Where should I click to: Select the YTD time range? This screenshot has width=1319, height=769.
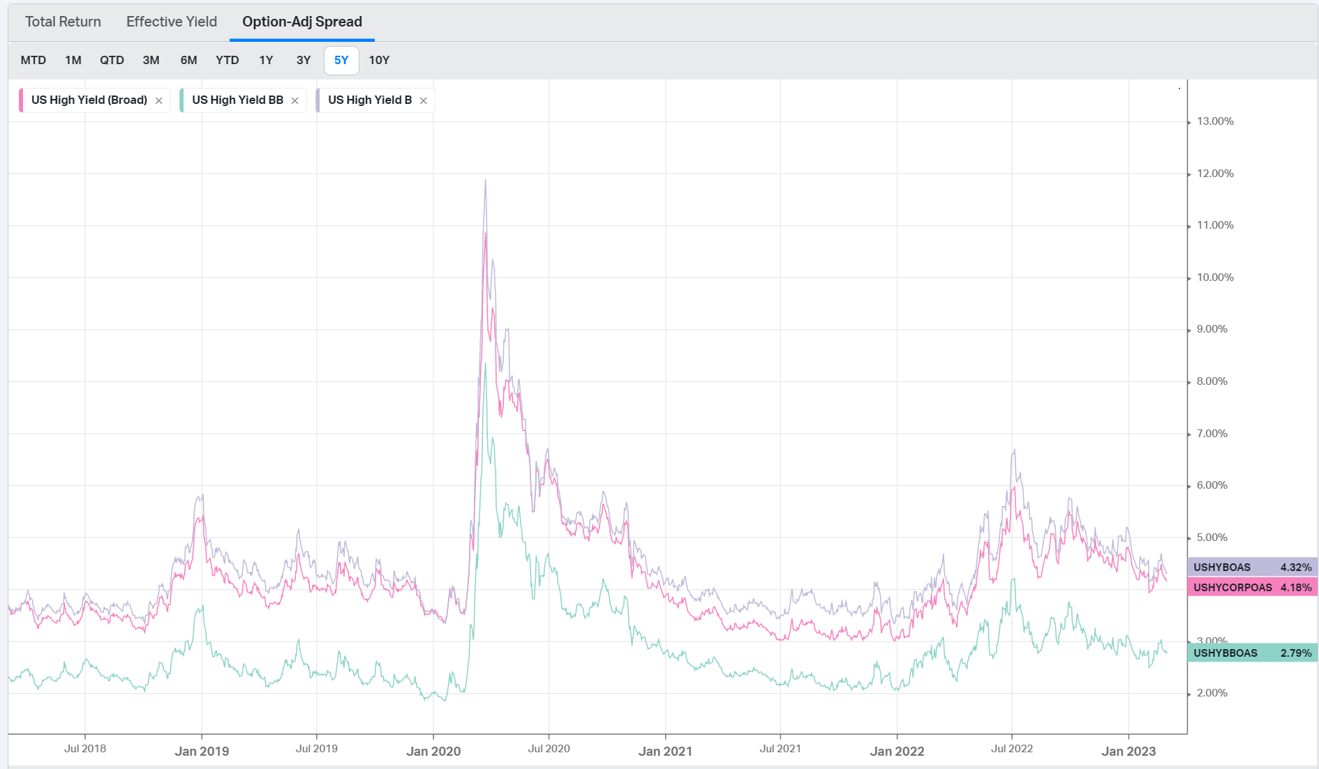228,60
